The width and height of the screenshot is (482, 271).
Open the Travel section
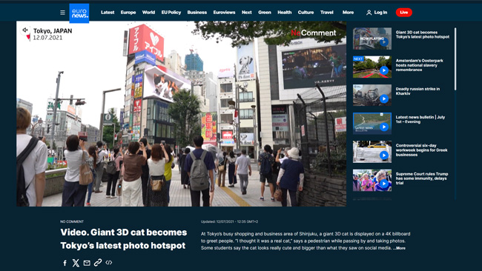[327, 13]
